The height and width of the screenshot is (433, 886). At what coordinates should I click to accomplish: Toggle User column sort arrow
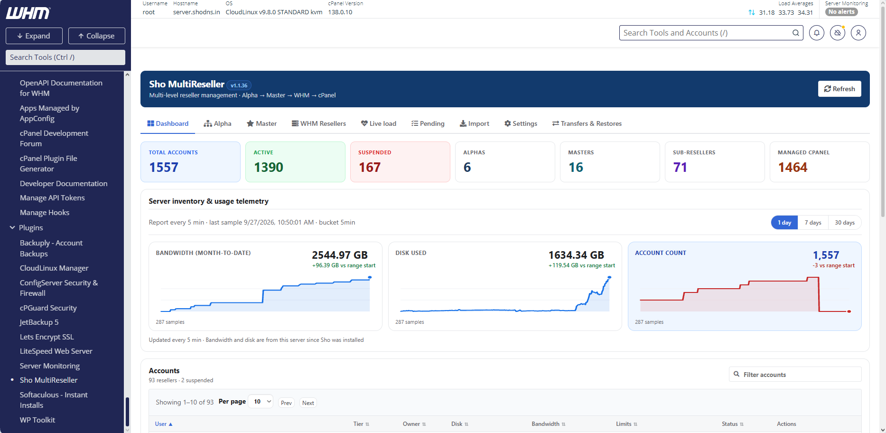[x=170, y=424]
